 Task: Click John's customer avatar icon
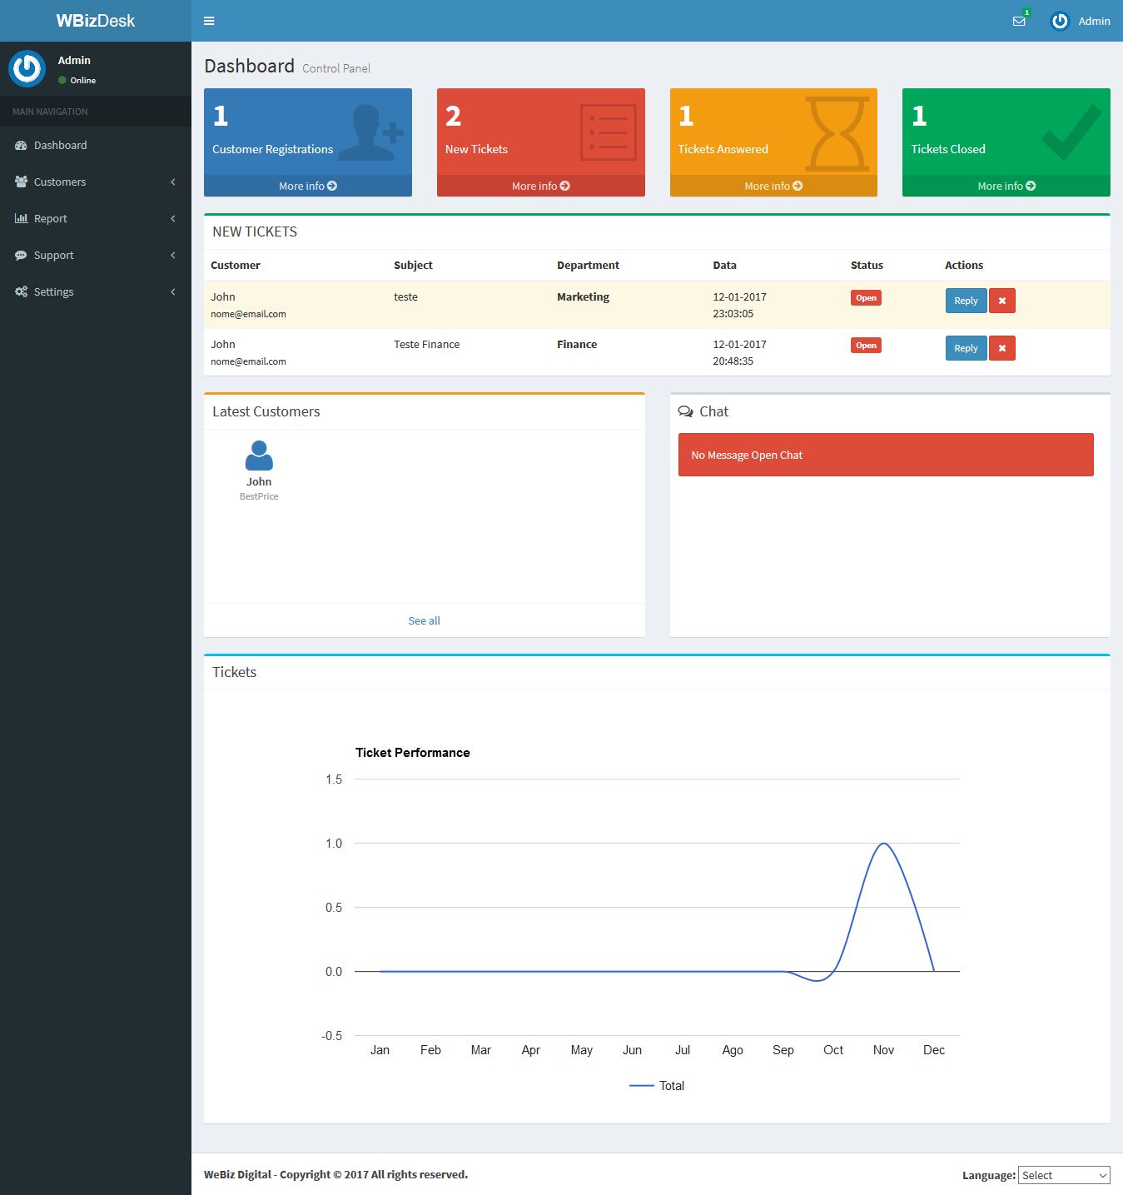(259, 456)
